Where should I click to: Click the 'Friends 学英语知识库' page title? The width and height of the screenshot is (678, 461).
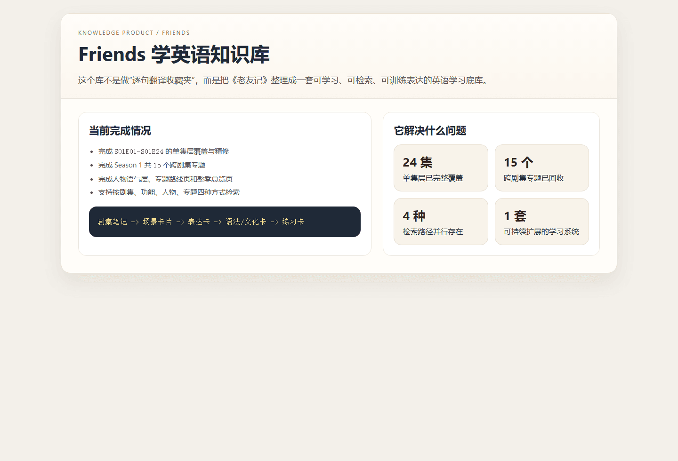[x=174, y=55]
